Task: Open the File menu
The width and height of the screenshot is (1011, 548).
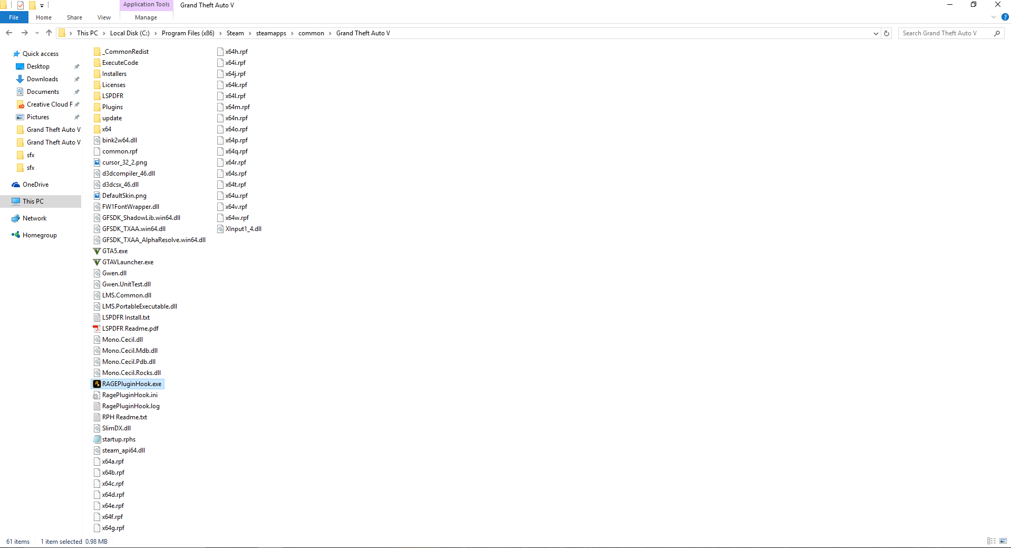Action: pos(14,17)
